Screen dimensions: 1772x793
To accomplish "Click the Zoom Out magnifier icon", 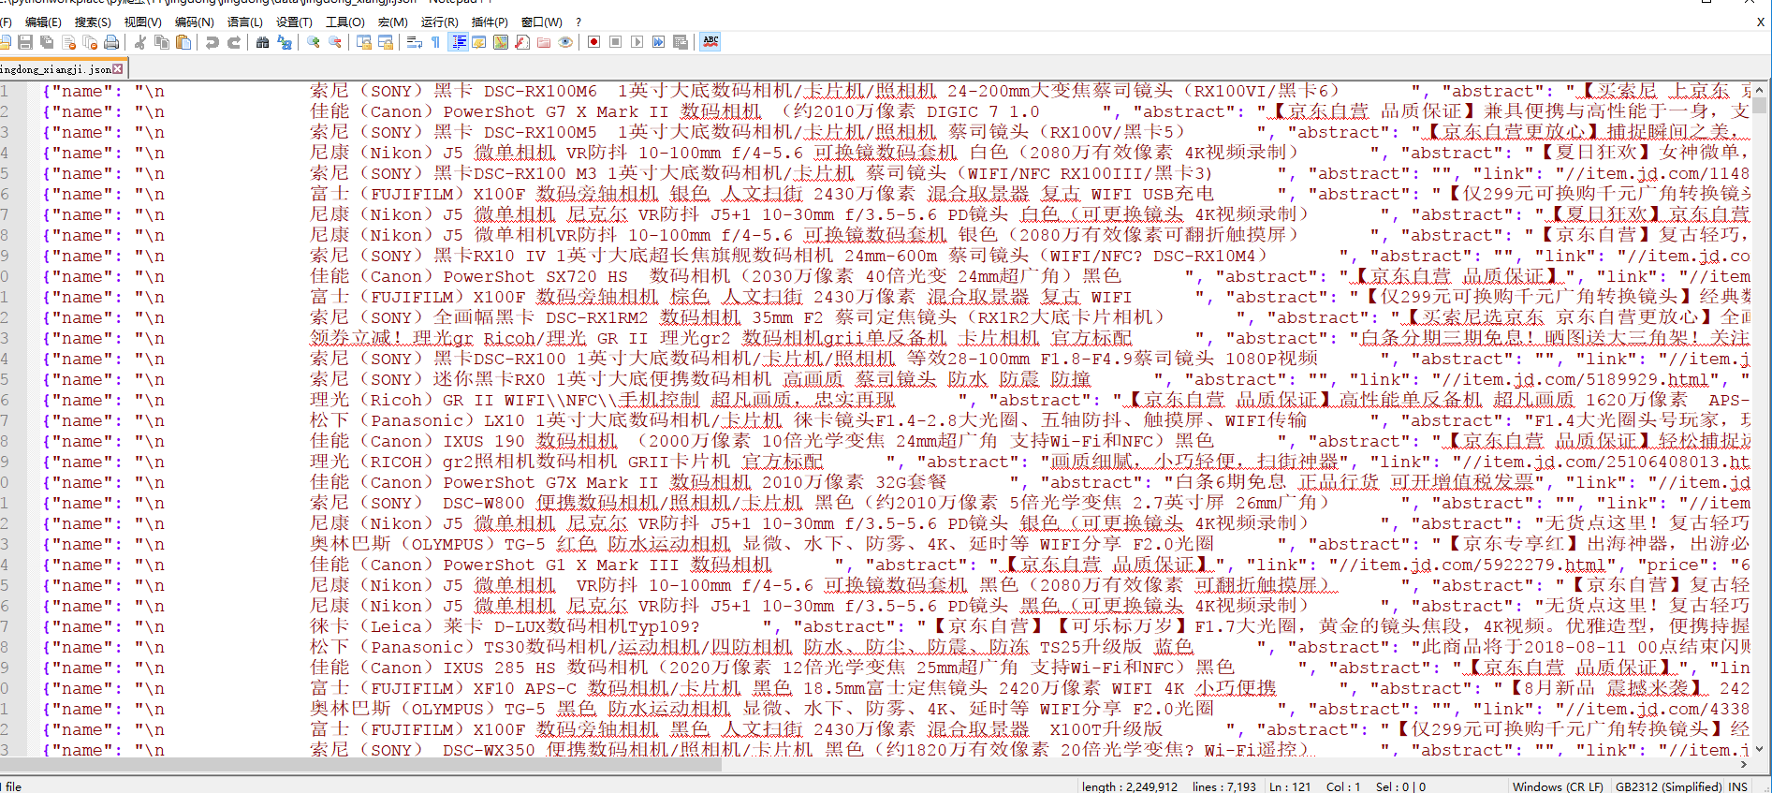I will pyautogui.click(x=335, y=42).
